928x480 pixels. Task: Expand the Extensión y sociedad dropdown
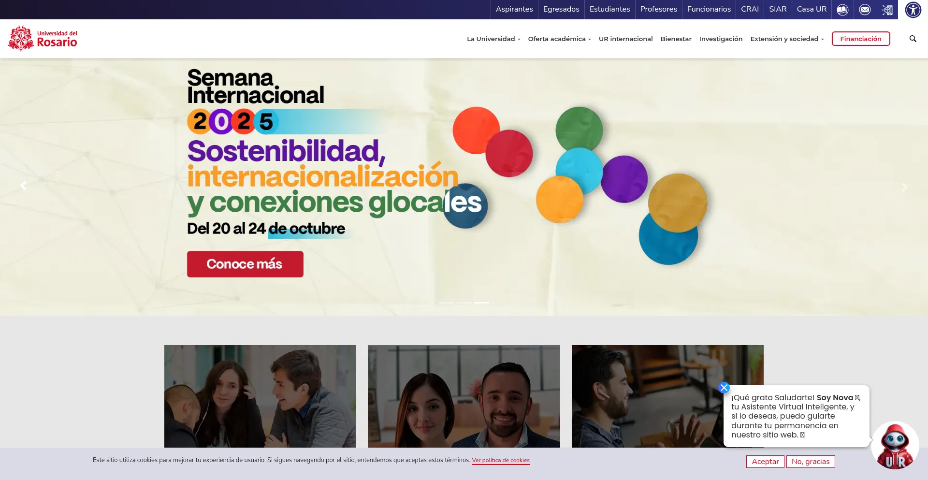tap(787, 39)
